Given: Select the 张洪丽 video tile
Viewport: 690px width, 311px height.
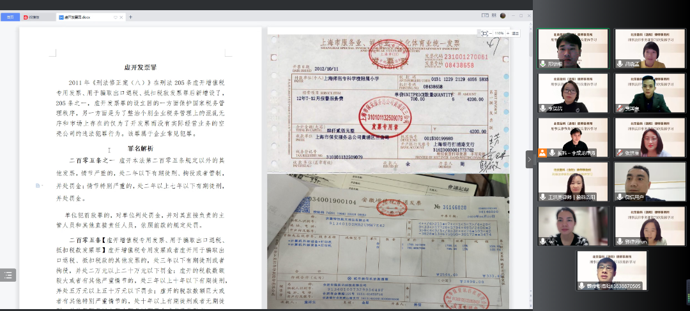Looking at the screenshot, I should 650,137.
